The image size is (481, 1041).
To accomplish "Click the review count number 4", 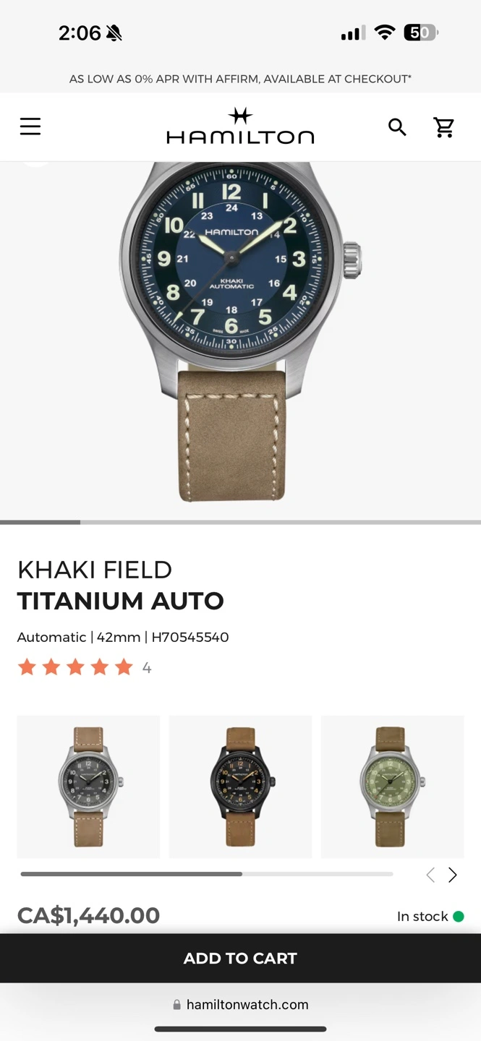I will (x=147, y=668).
